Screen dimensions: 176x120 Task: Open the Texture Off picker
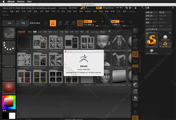pos(9,75)
